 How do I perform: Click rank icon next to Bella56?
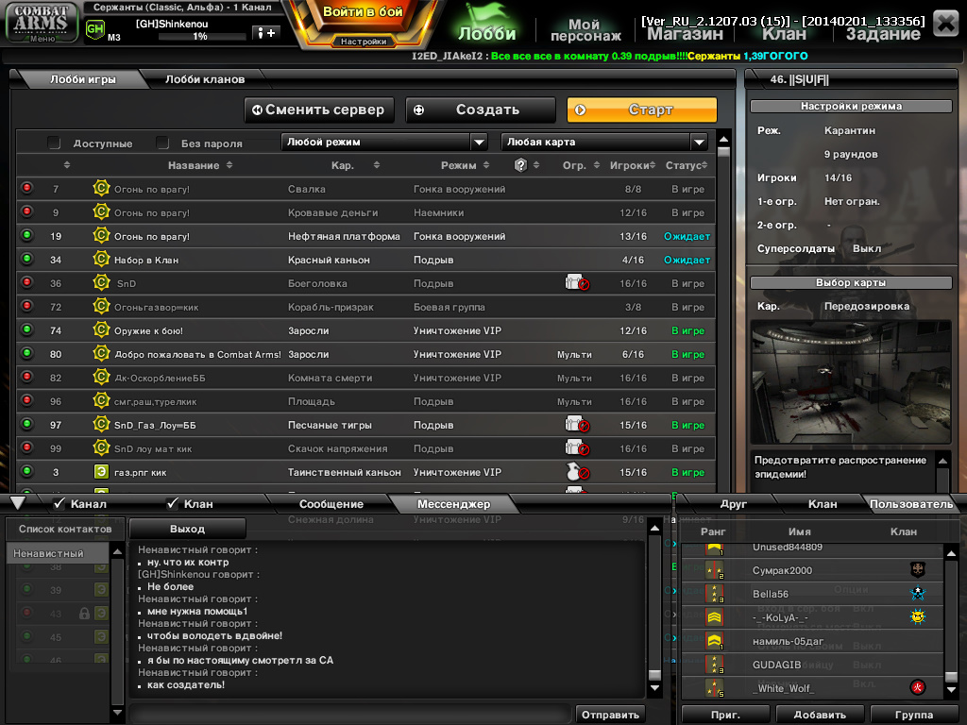[x=714, y=594]
